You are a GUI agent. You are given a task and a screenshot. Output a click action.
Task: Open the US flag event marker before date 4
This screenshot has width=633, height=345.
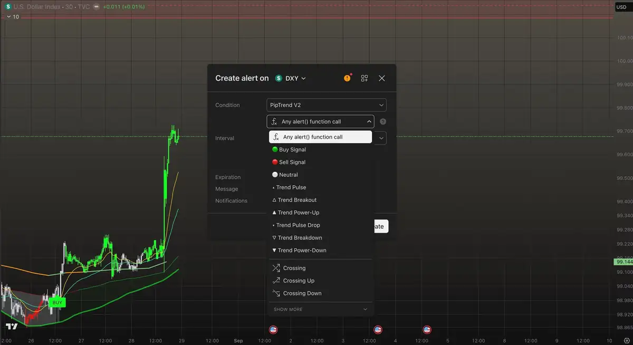(378, 330)
